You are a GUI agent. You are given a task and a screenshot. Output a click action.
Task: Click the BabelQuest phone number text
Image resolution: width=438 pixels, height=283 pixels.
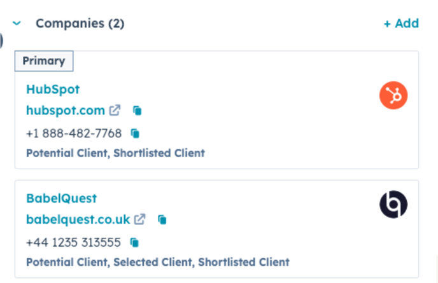point(73,242)
